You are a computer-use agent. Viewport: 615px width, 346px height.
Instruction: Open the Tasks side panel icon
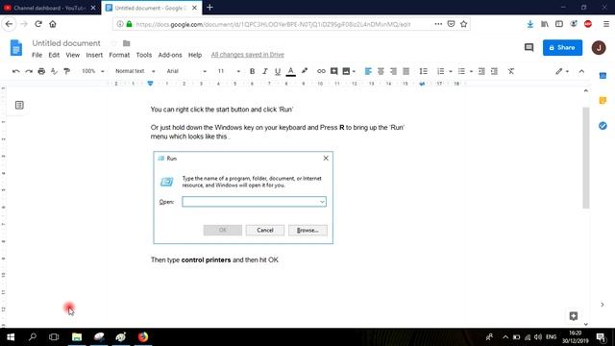click(603, 126)
